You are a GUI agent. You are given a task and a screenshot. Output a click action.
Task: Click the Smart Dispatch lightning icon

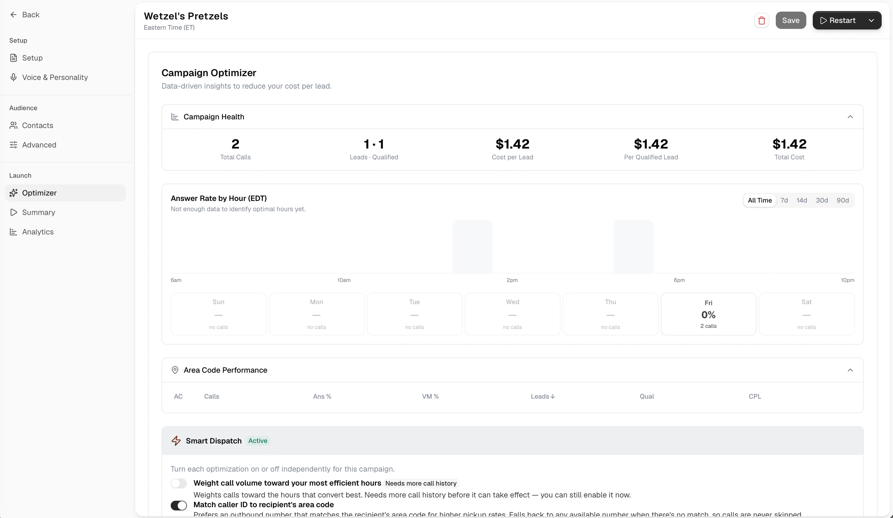point(176,441)
